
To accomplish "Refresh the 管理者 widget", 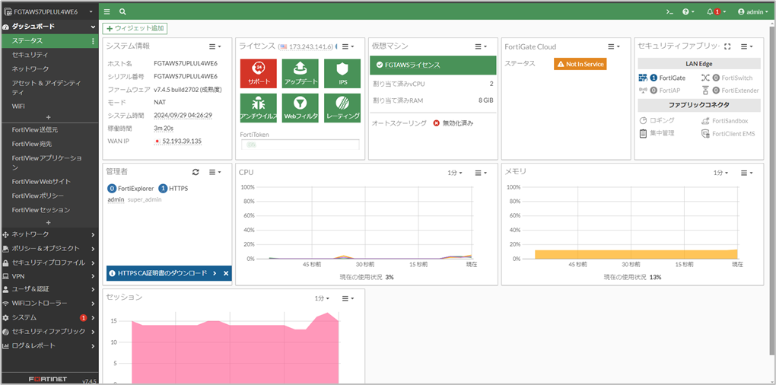I will 196,172.
